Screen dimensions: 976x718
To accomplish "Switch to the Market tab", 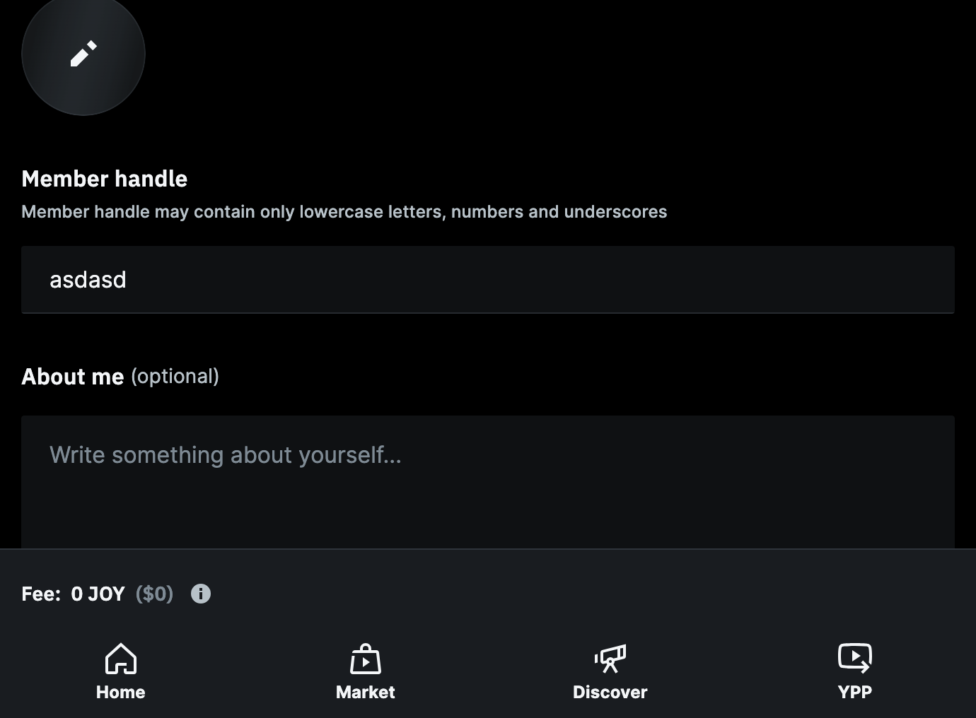I will click(365, 671).
